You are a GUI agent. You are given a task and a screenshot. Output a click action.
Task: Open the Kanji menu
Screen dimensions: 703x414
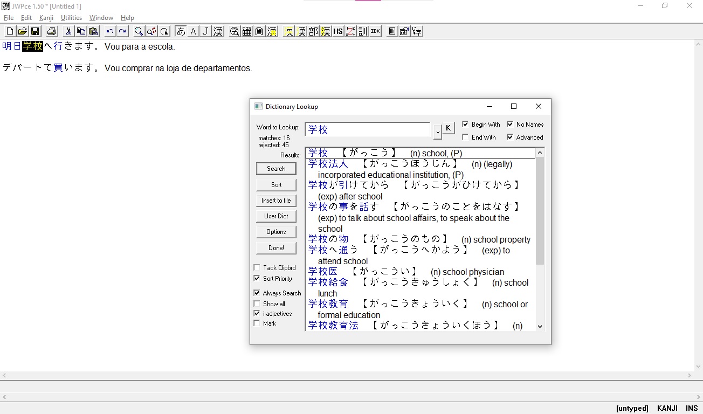46,18
